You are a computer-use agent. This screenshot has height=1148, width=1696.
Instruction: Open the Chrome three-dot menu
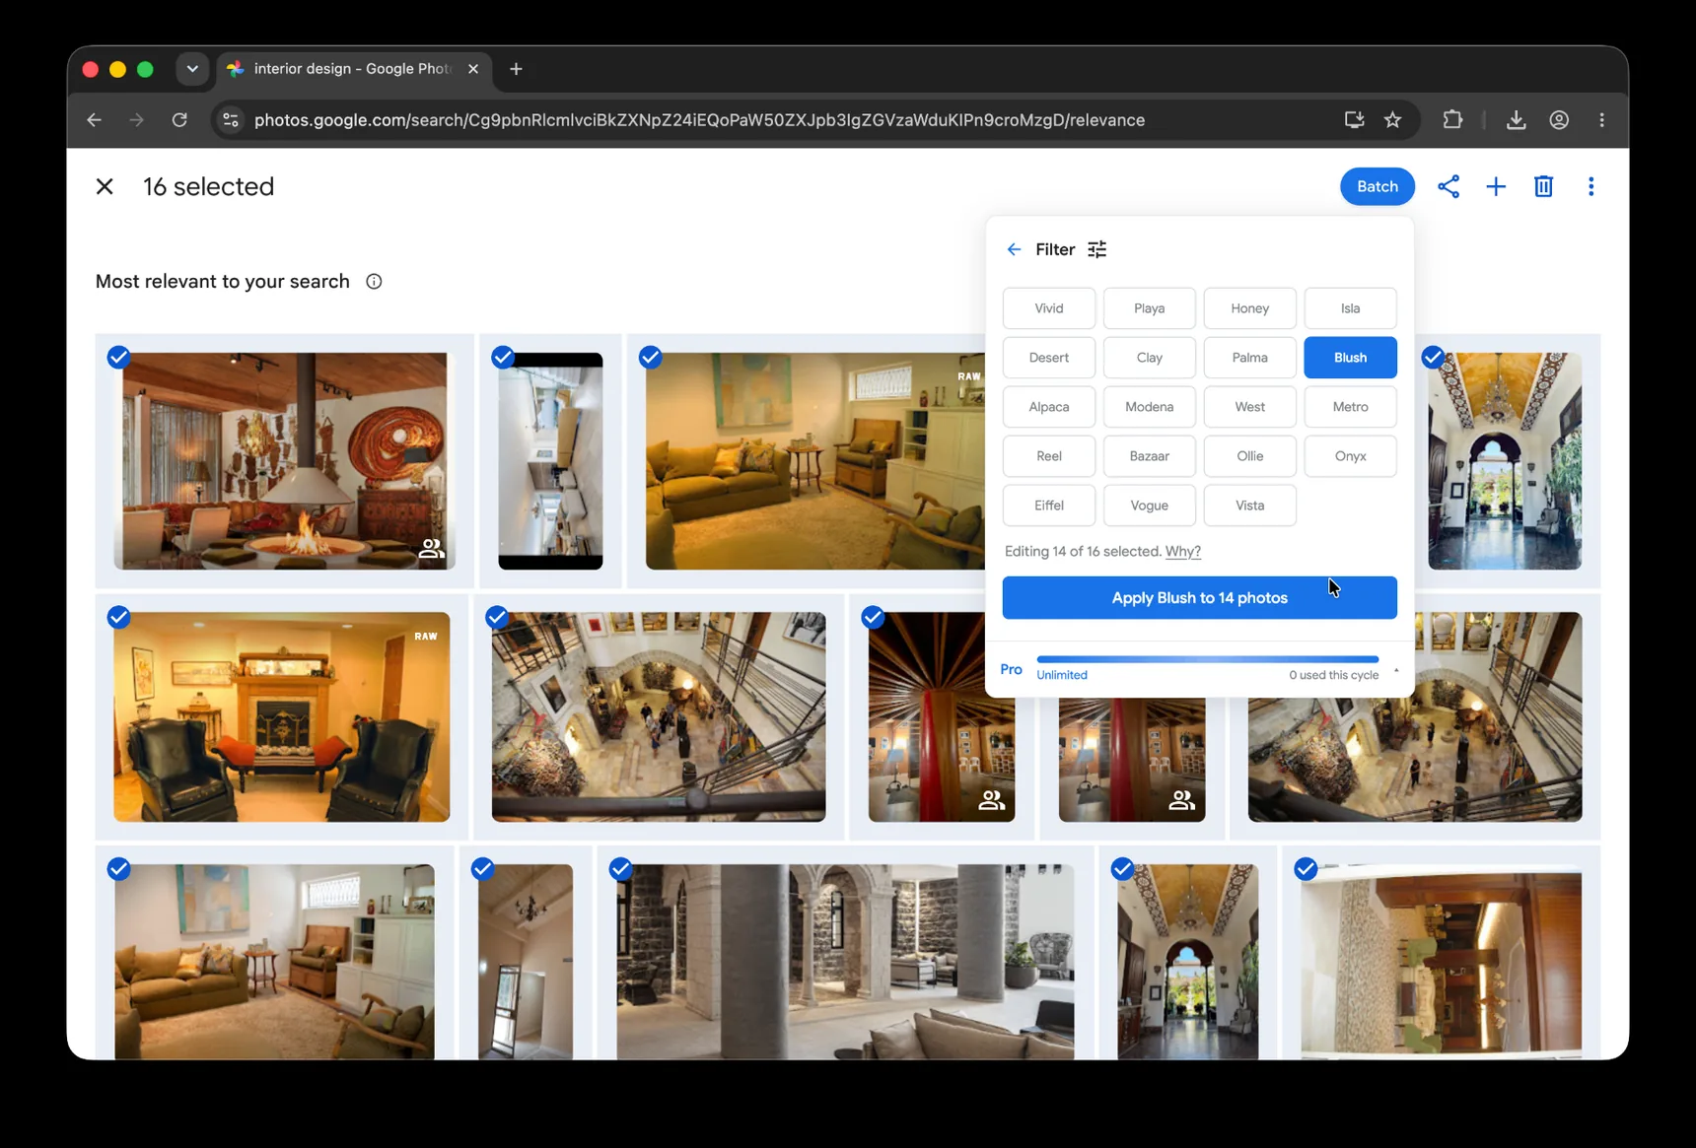coord(1601,120)
